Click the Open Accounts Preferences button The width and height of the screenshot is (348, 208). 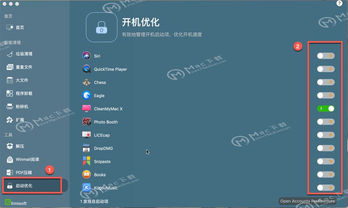[307, 201]
